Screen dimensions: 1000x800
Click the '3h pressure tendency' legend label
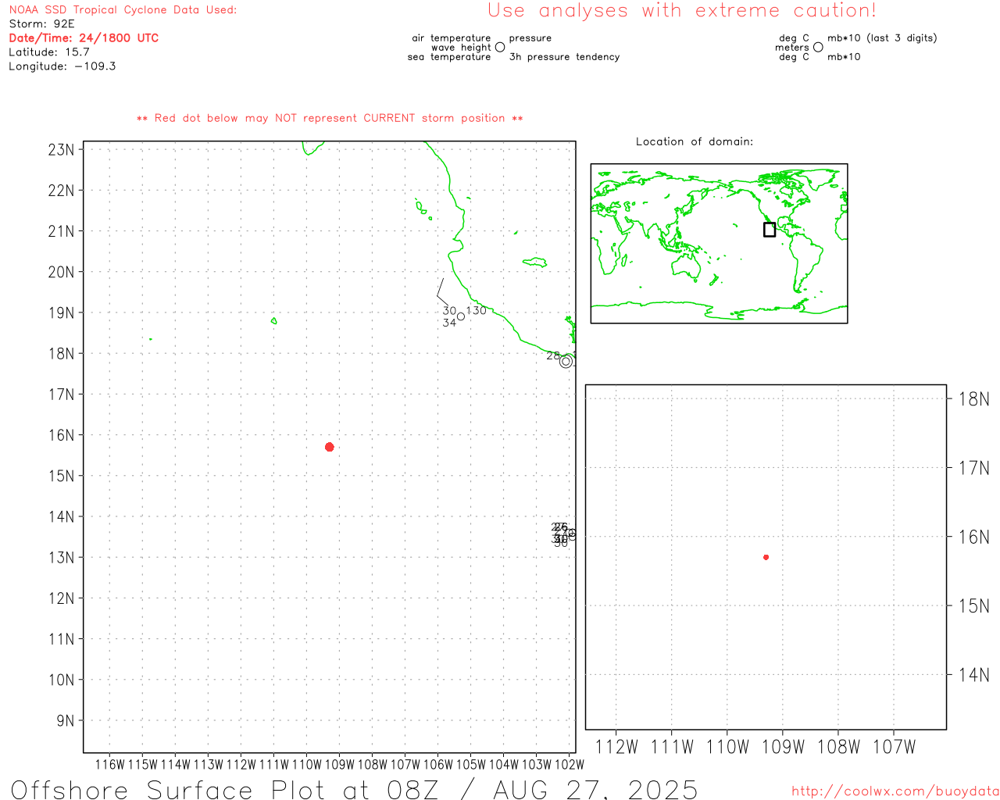564,57
